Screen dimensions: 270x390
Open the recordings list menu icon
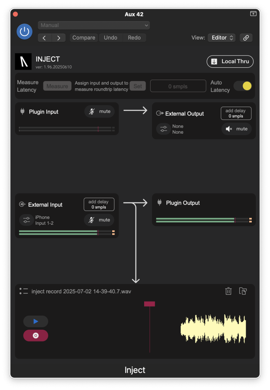24,291
